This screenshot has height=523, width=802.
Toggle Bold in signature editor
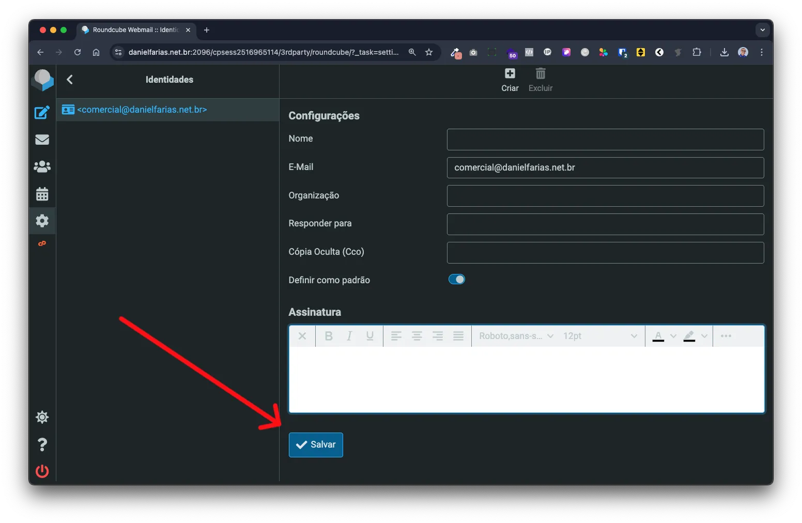tap(329, 336)
